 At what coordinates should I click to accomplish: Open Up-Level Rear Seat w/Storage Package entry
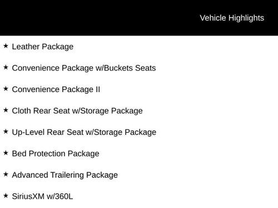(x=84, y=133)
